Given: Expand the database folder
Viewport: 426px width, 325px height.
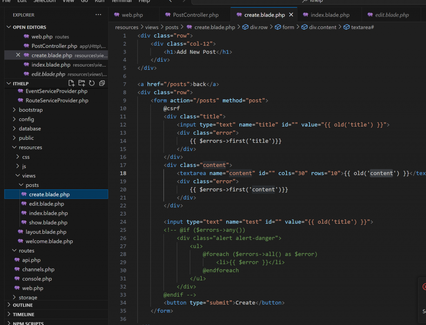Looking at the screenshot, I should coord(30,129).
